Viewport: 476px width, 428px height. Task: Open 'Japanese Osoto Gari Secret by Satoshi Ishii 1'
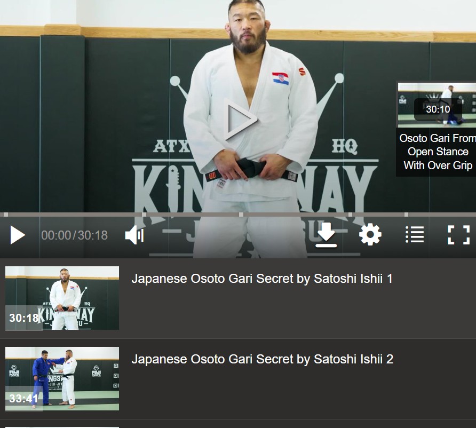click(262, 279)
